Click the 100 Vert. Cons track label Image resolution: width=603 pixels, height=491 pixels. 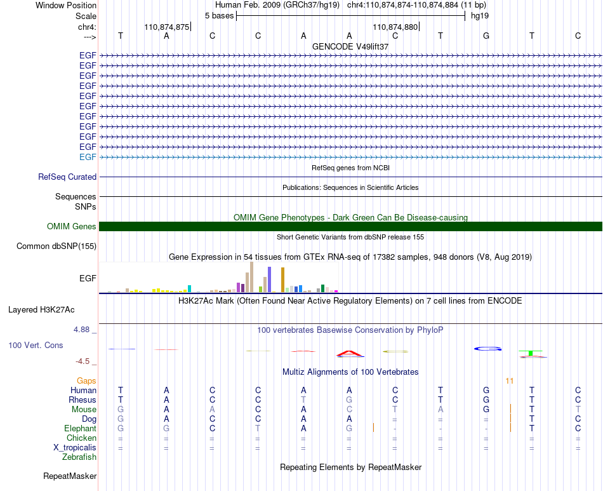point(36,345)
